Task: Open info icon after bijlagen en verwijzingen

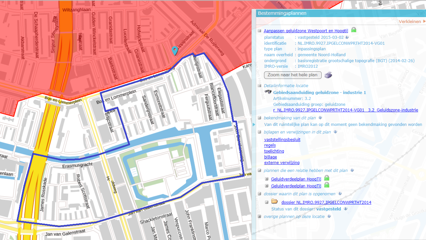Action: coord(335,132)
